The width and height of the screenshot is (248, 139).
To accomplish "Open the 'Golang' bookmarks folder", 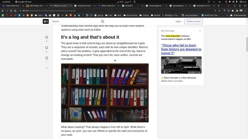I will [144, 15].
